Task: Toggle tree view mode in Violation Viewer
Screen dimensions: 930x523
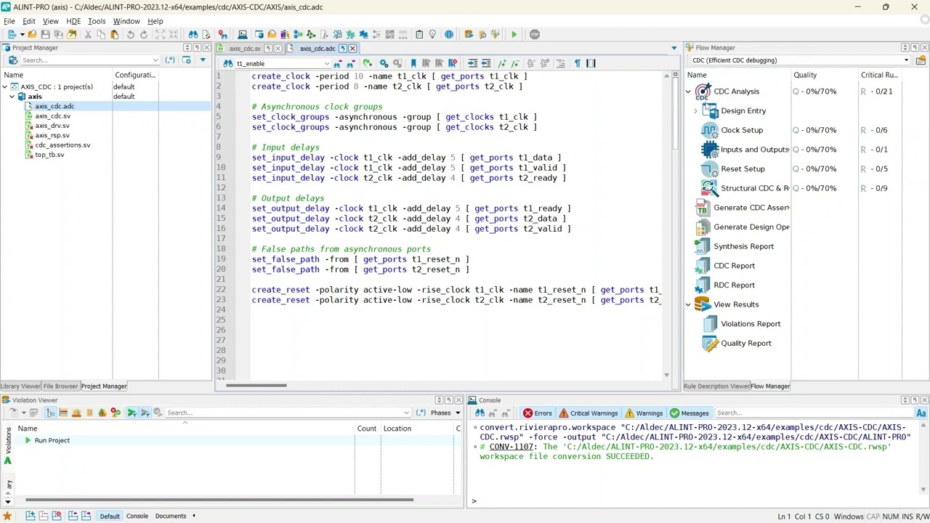Action: point(49,413)
